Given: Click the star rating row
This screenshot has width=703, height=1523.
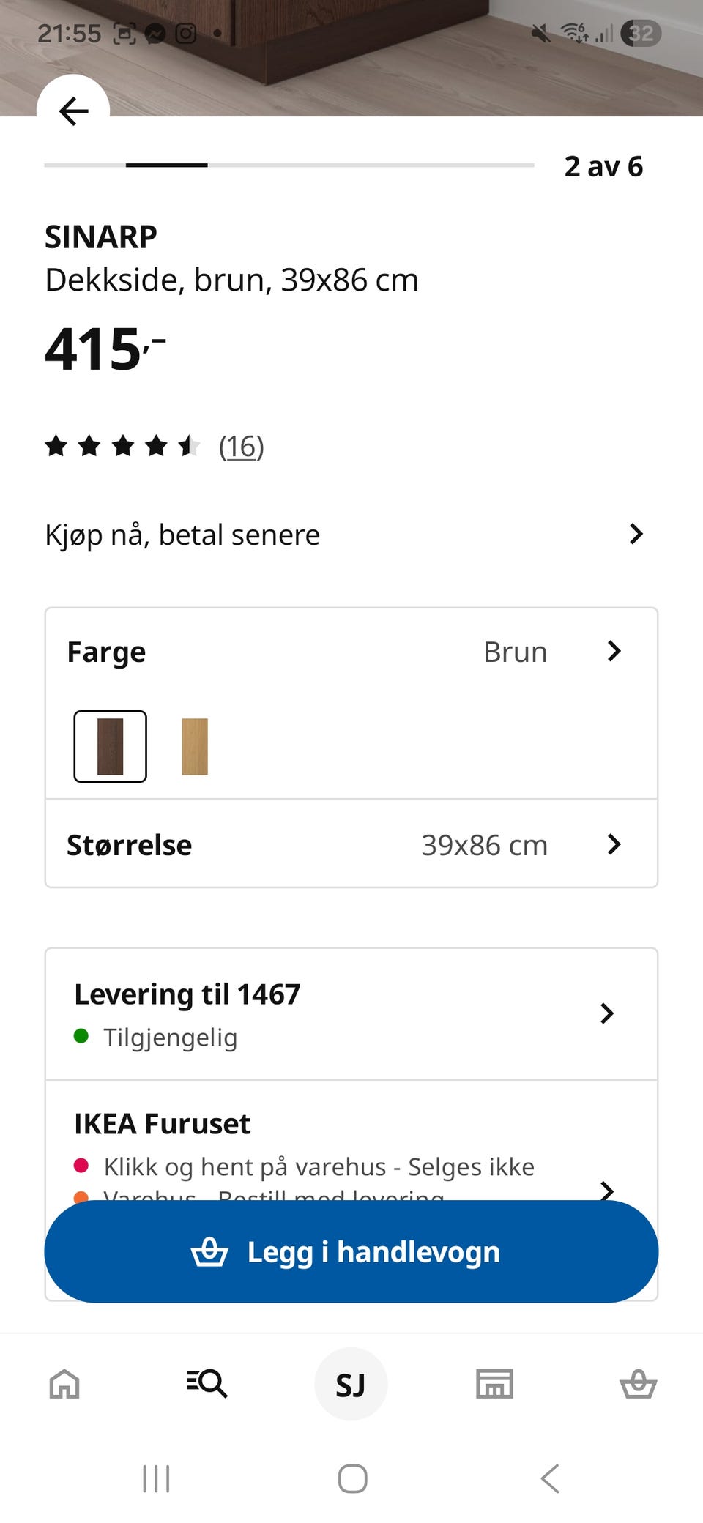Looking at the screenshot, I should (x=122, y=446).
